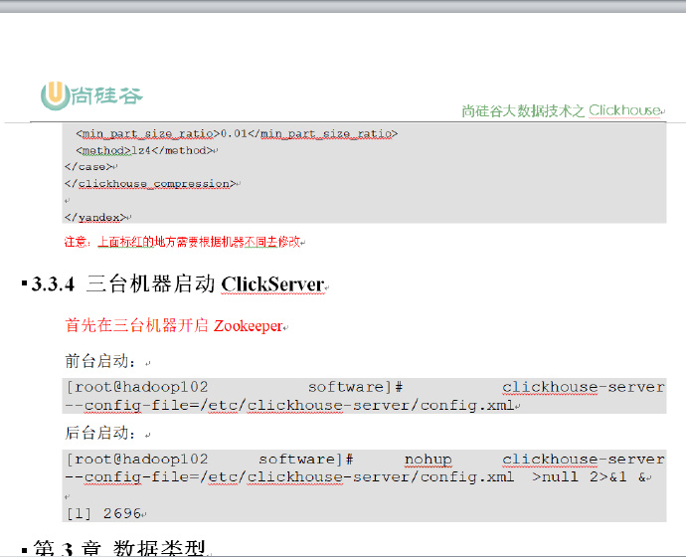Click the </case> closing tag line
The height and width of the screenshot is (557, 686).
click(88, 167)
